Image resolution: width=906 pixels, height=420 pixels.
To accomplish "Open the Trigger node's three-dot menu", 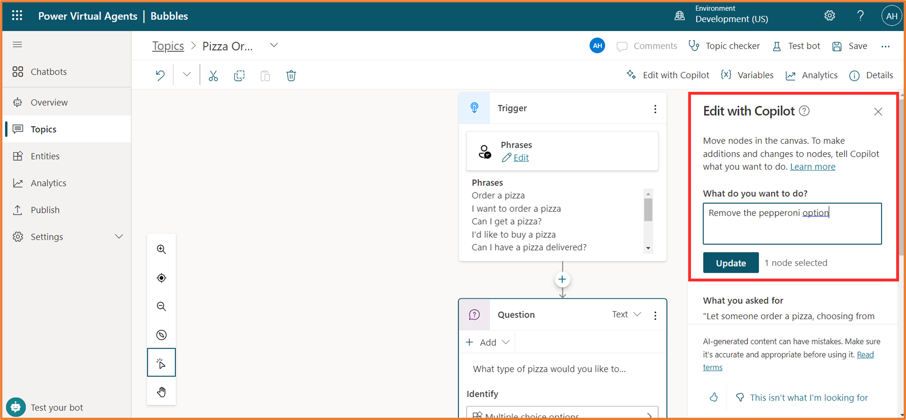I will (655, 108).
